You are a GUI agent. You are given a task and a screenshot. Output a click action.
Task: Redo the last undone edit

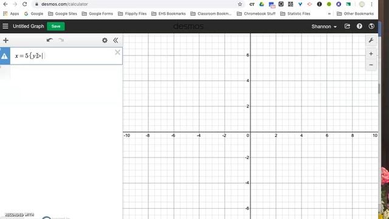tap(61, 40)
